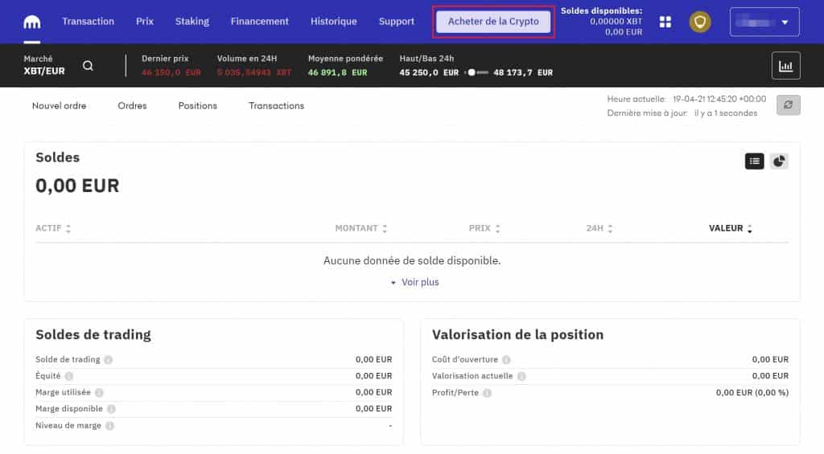Open the market search magnifier icon
This screenshot has width=824, height=454.
coord(88,66)
